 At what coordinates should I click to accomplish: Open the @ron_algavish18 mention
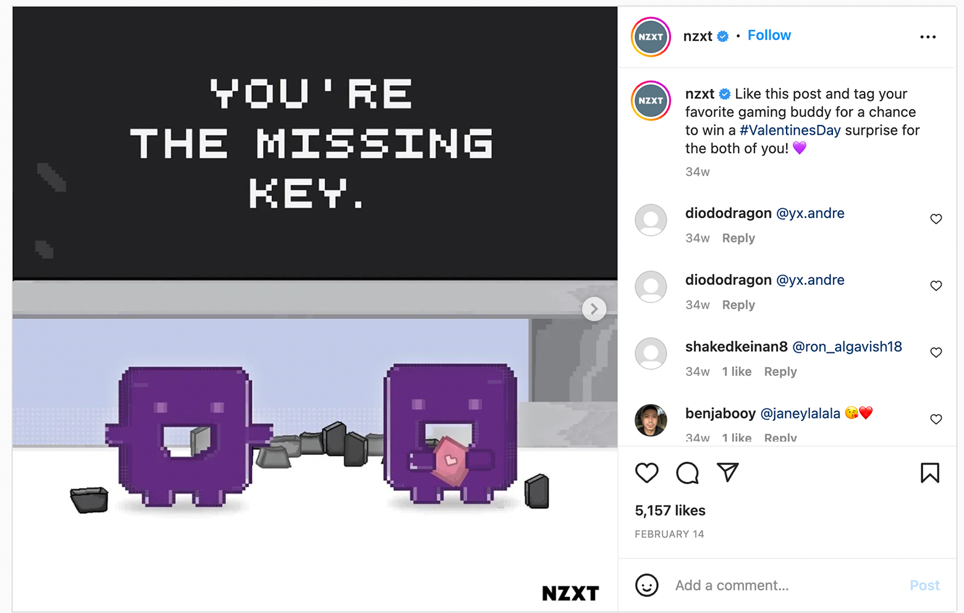(x=847, y=347)
